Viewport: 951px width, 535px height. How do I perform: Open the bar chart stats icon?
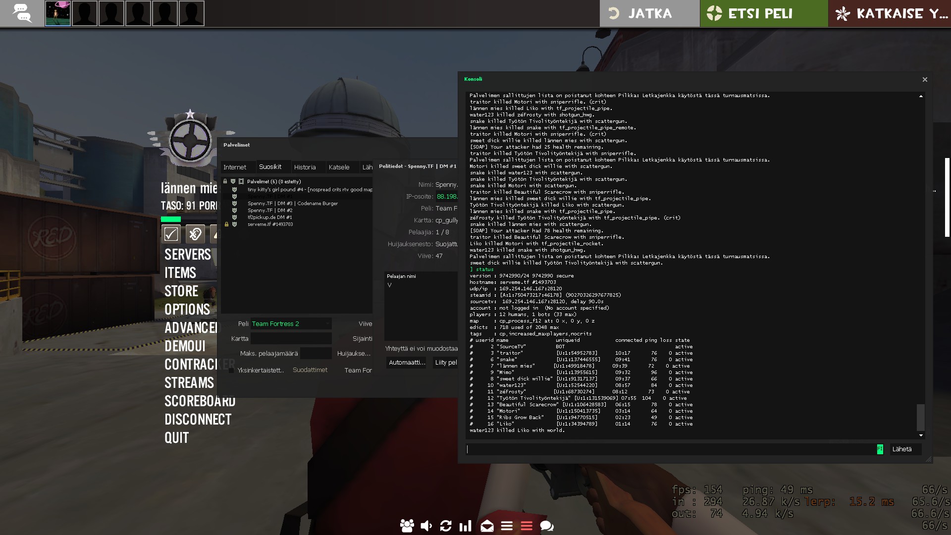(466, 526)
